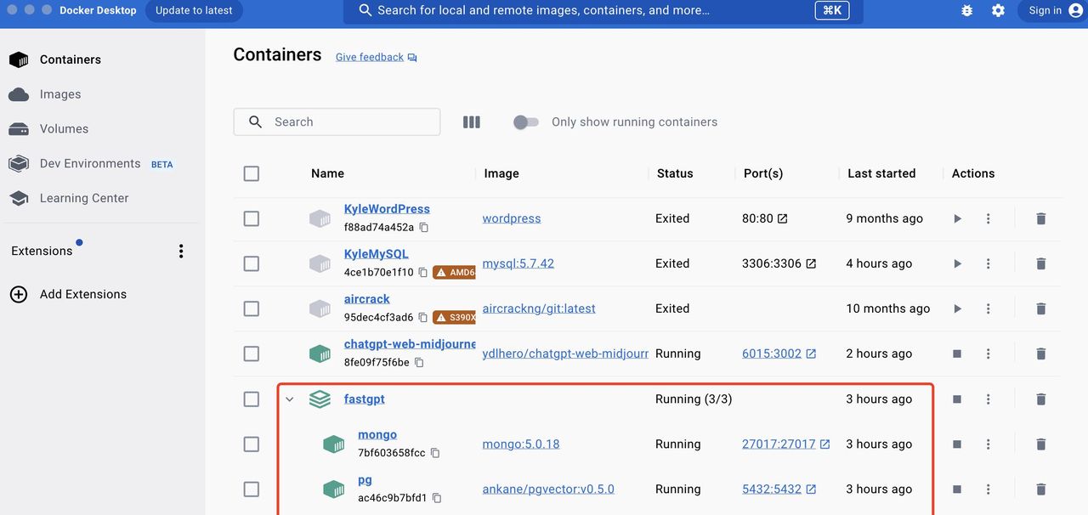Check the KyleMySQL container checkbox
Image resolution: width=1088 pixels, height=515 pixels.
click(252, 263)
